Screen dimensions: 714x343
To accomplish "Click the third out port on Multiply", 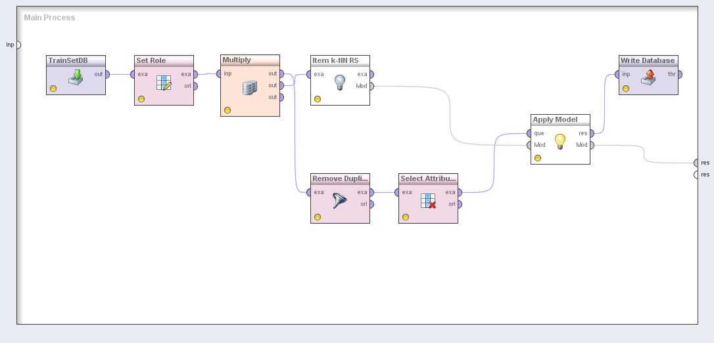I will [x=281, y=97].
